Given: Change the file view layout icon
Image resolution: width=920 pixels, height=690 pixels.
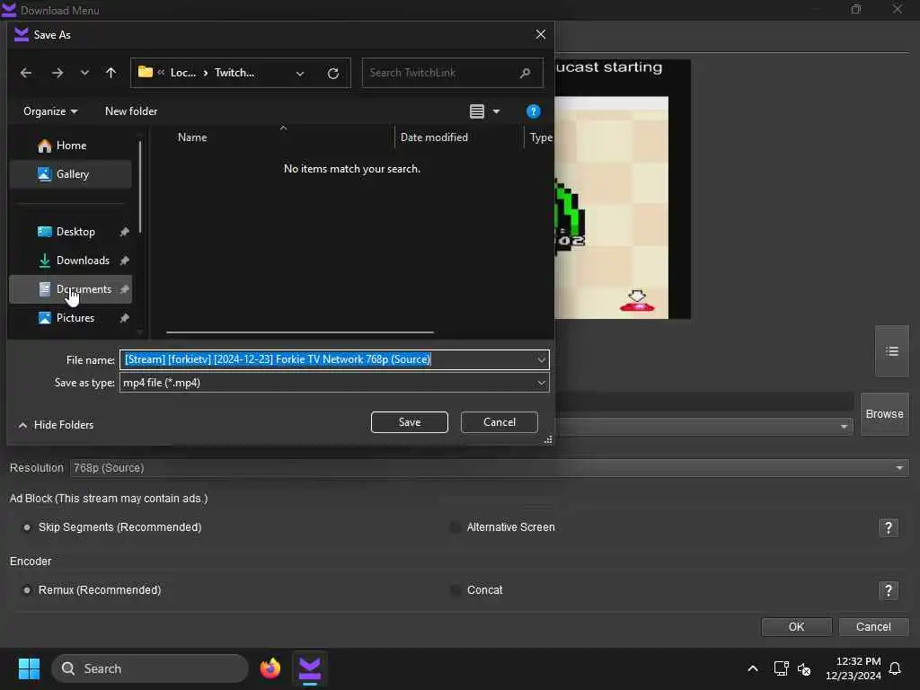Looking at the screenshot, I should click(476, 111).
